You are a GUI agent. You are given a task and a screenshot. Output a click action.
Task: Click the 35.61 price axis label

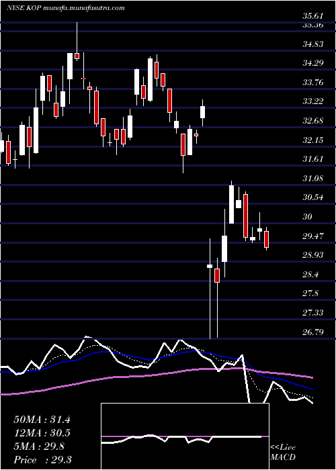[x=313, y=17]
